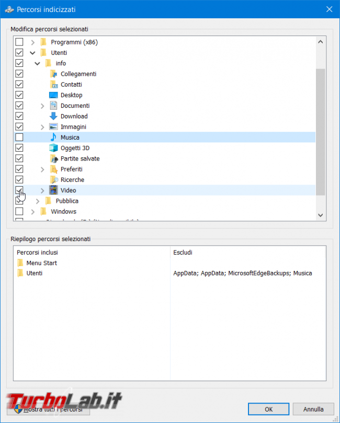Expand the Windows tree node
The height and width of the screenshot is (423, 340).
tap(32, 211)
